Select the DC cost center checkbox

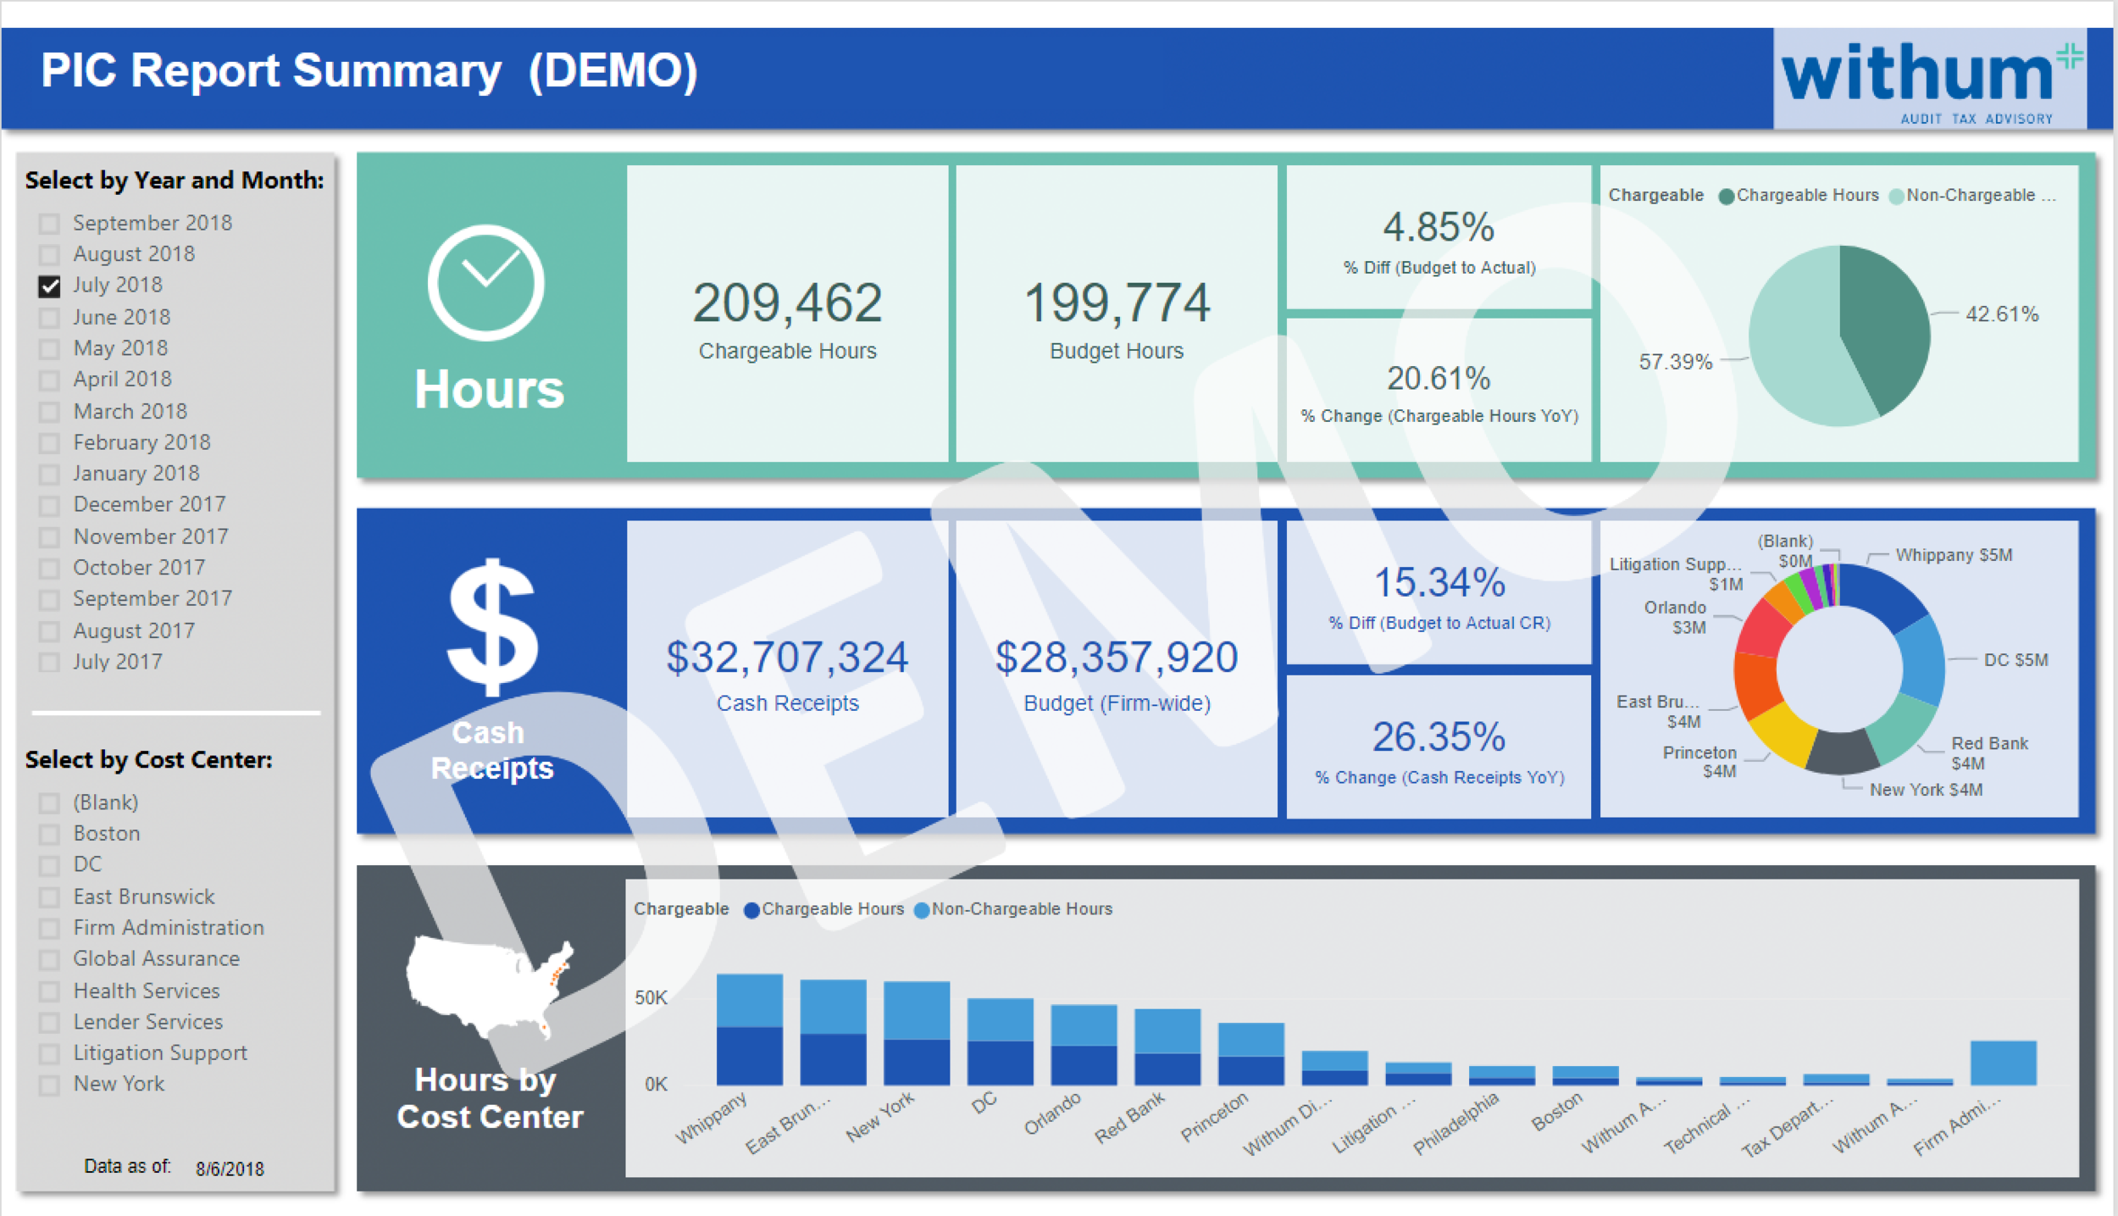(49, 865)
